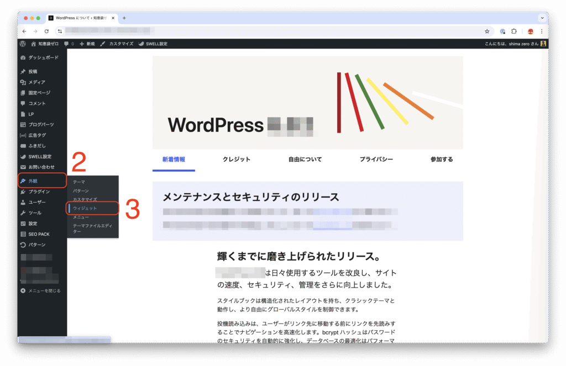Switch to the プライバシー tab
Image resolution: width=566 pixels, height=366 pixels.
coord(376,160)
